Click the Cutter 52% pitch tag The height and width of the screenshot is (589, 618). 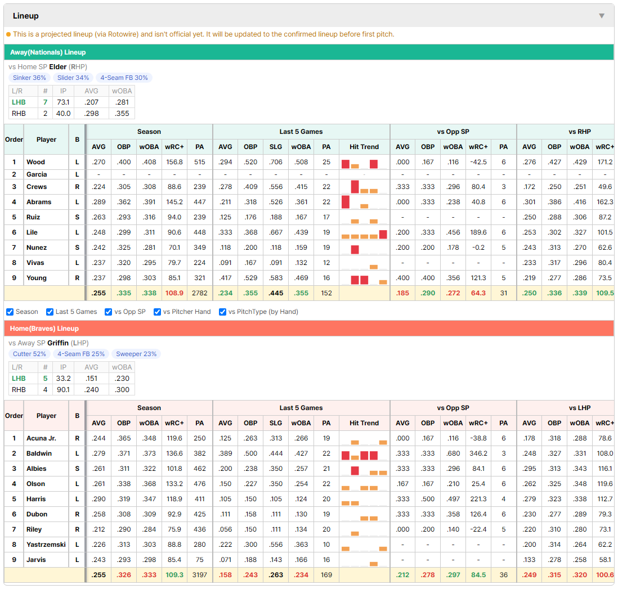(x=30, y=354)
